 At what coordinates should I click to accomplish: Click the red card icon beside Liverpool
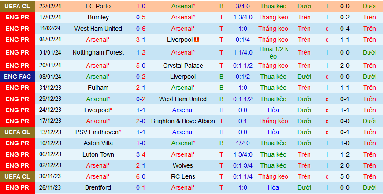coord(197,40)
